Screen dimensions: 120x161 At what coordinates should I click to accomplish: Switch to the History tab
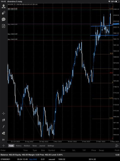coord(19,146)
